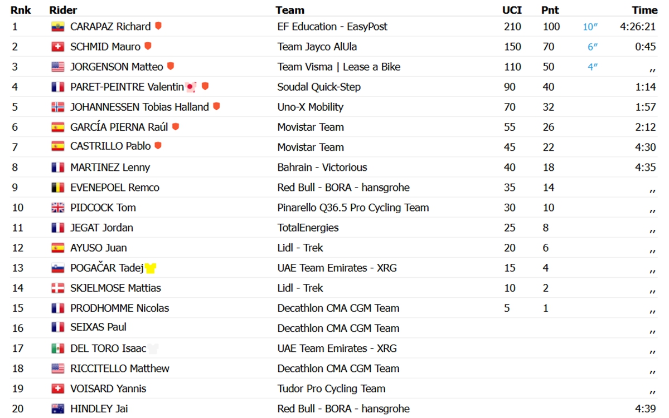
Task: Open the Team Visma | Lease a Bike page
Action: (339, 67)
